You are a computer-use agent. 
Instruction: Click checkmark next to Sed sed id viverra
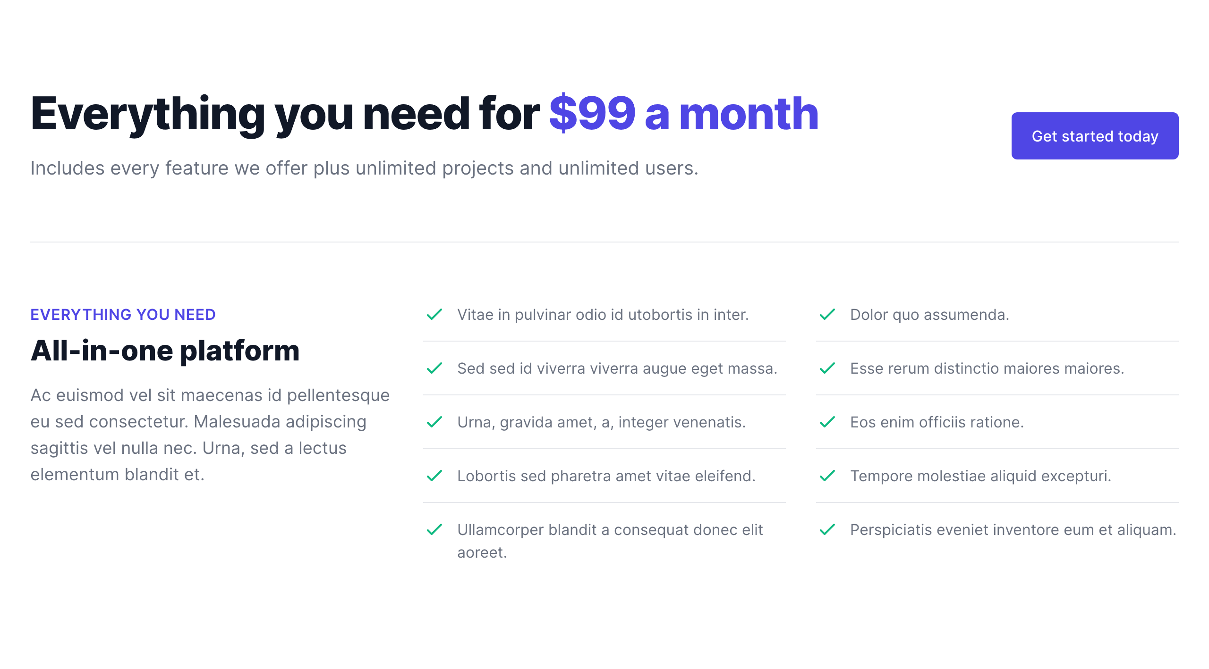(x=434, y=368)
